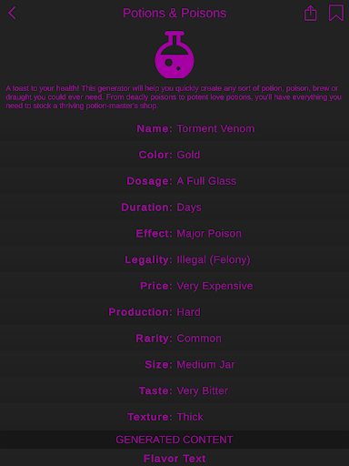
Task: Tap the Effect row Major Poison
Action: pyautogui.click(x=174, y=234)
